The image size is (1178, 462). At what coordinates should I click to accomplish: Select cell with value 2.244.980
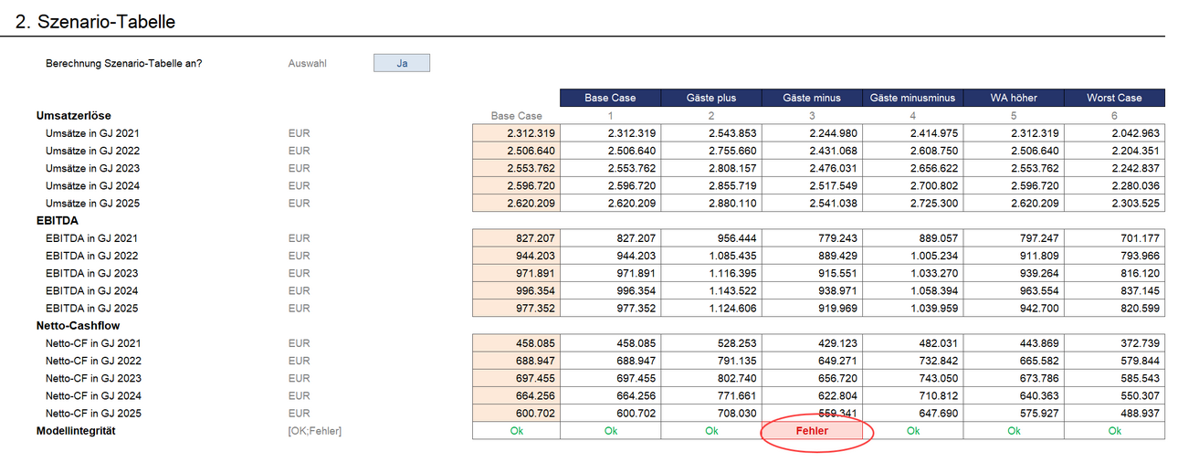click(x=812, y=133)
